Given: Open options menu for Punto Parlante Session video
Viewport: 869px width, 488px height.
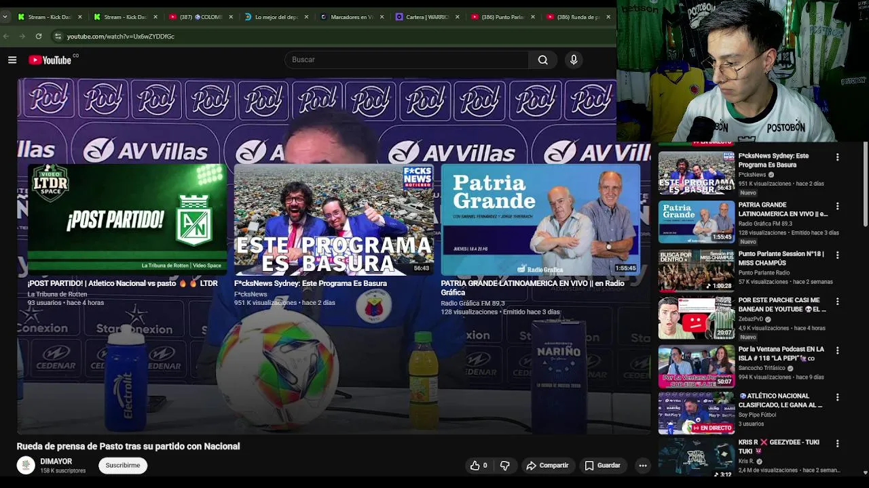Looking at the screenshot, I should [837, 255].
